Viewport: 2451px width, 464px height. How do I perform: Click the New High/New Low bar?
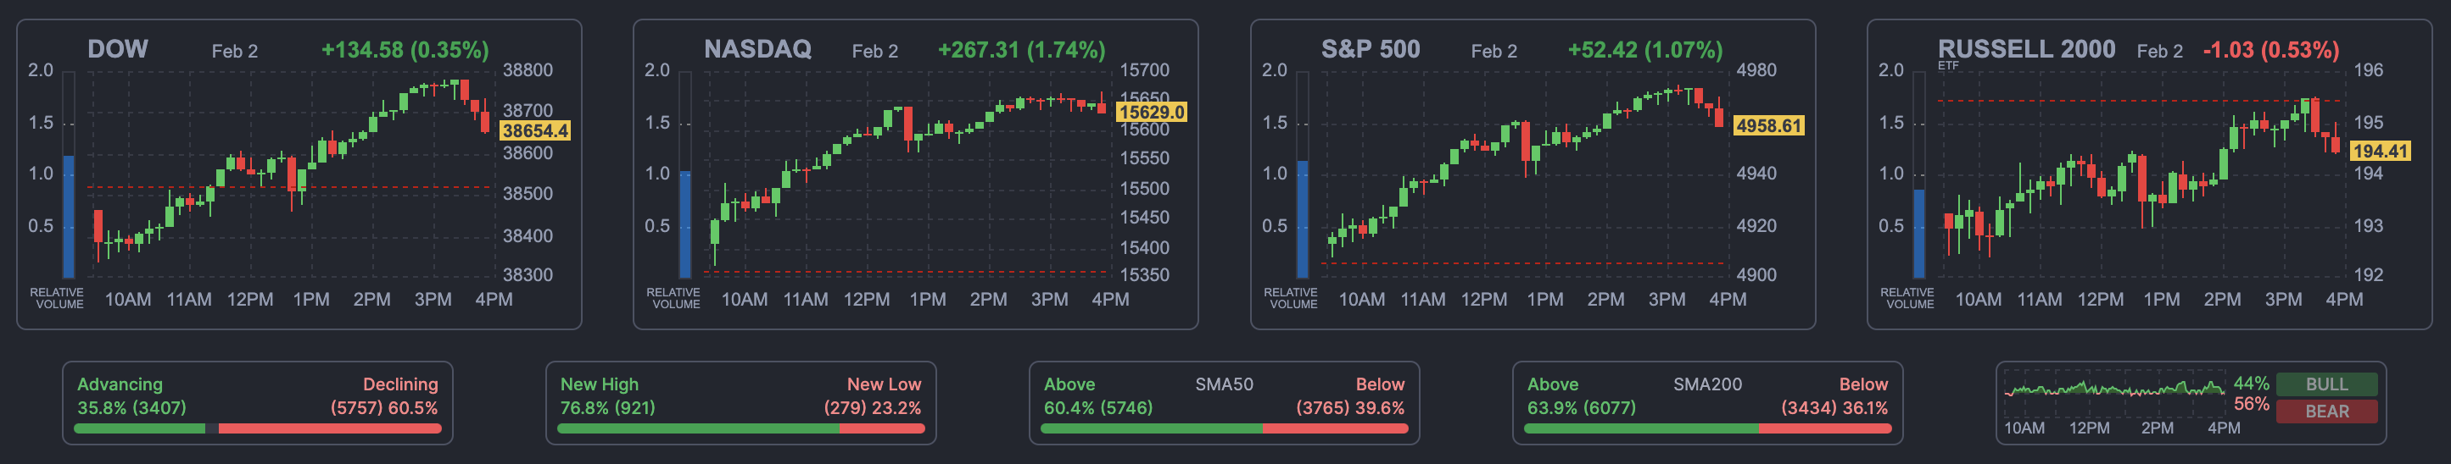(741, 428)
